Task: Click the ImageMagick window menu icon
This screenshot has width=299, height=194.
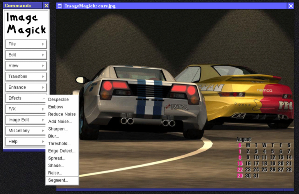Action: tap(60, 6)
